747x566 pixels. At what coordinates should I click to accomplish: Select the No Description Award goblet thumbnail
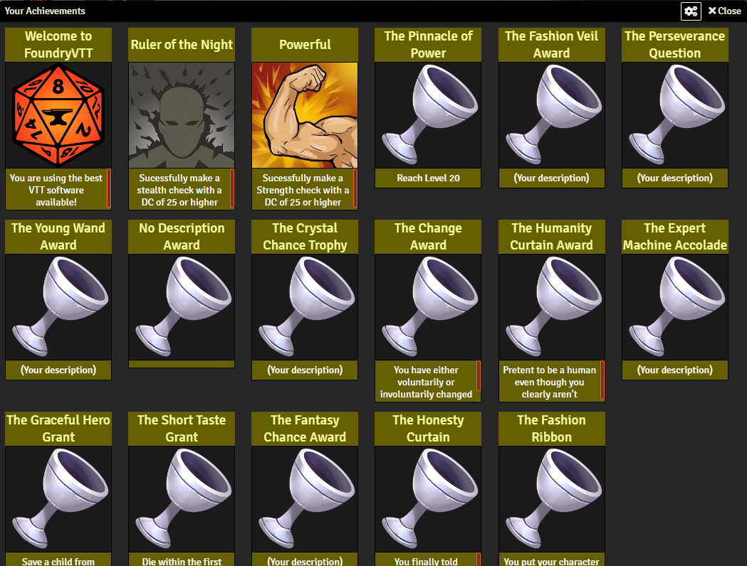point(182,307)
